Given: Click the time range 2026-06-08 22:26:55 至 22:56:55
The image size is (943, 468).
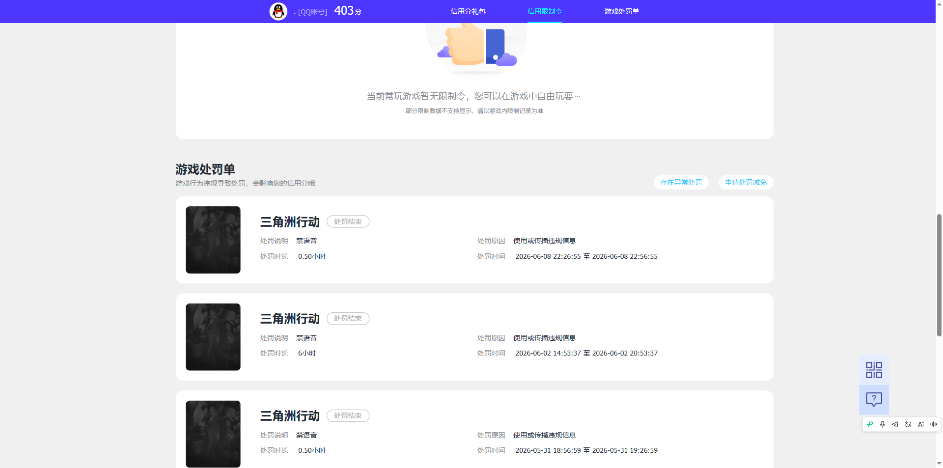Looking at the screenshot, I should click(x=586, y=256).
